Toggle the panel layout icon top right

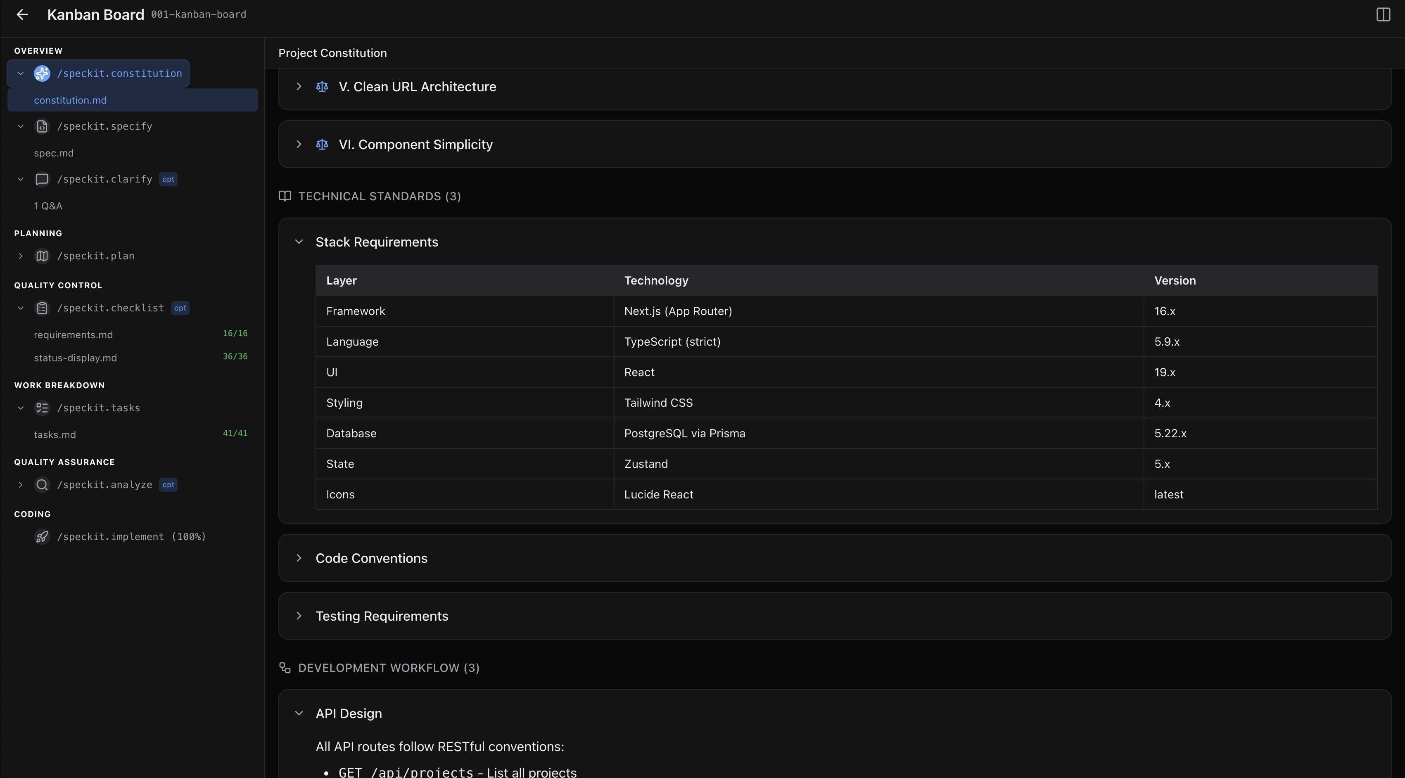[x=1384, y=15]
